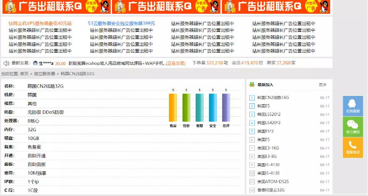This screenshot has height=196, width=368.
Task: Click the number 1 rank badge
Action: click(x=252, y=98)
